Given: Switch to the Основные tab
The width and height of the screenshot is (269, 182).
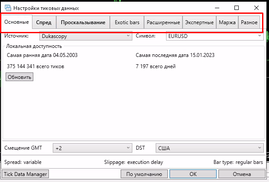Looking at the screenshot, I should pyautogui.click(x=16, y=22).
